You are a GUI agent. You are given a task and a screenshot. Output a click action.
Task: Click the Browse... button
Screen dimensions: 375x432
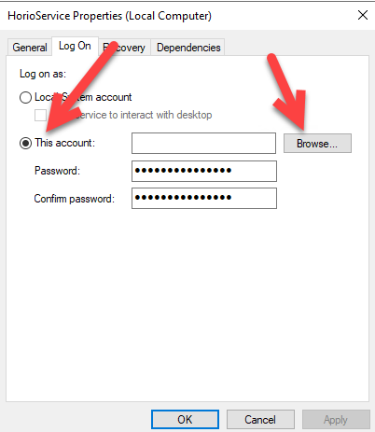317,144
